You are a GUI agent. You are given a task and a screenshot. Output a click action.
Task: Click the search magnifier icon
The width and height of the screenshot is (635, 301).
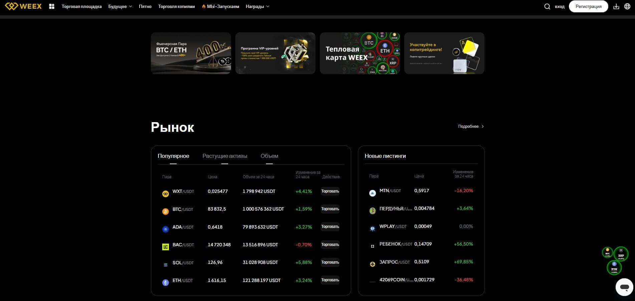click(x=547, y=6)
